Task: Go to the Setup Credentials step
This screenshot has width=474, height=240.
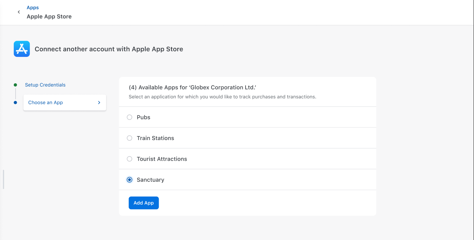Action: pyautogui.click(x=45, y=85)
